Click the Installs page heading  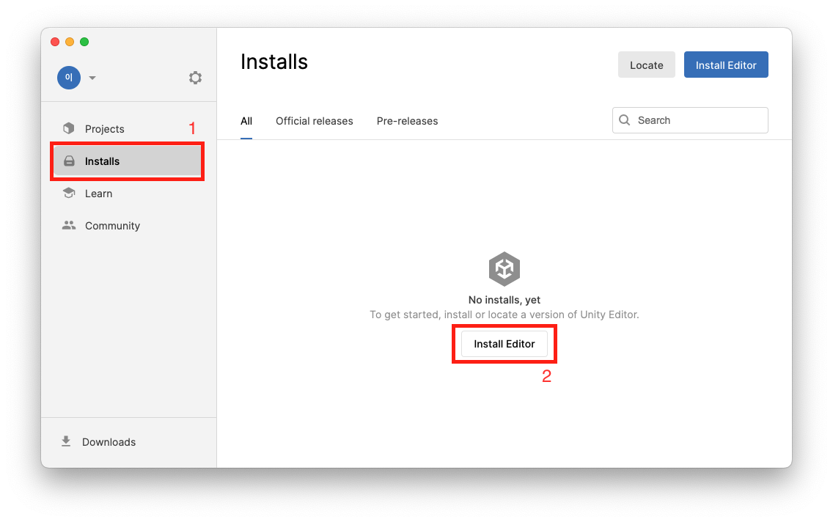tap(274, 62)
